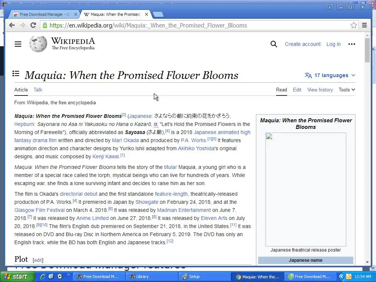Click Japanese language link in intro
Image resolution: width=376 pixels, height=282 pixels.
coord(140,116)
